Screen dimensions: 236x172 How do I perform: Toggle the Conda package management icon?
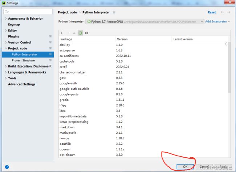(x=80, y=33)
